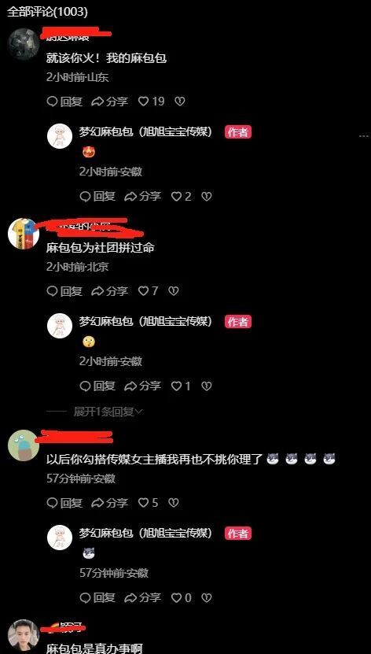Reply to the comment 就该你火！我的麻包包

[64, 102]
